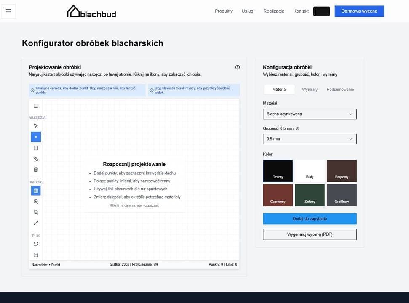Open the main hamburger menu
Image resolution: width=409 pixels, height=303 pixels.
click(8, 11)
